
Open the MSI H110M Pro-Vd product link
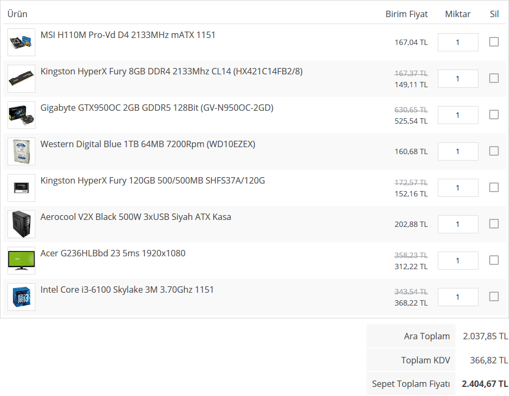click(128, 35)
